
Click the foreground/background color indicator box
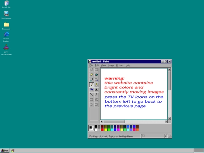(91, 128)
